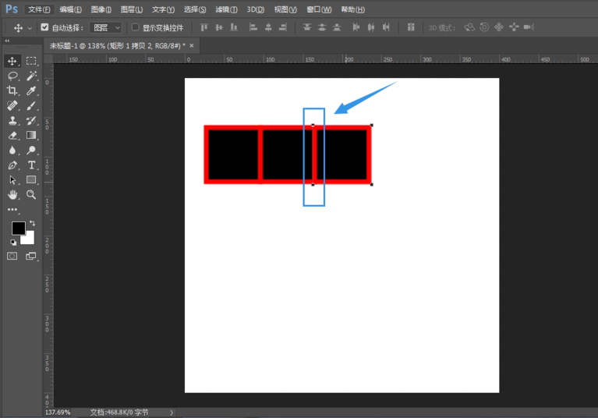Screen dimensions: 598x418
Task: Expand the status bar info arrow
Action: 172,413
